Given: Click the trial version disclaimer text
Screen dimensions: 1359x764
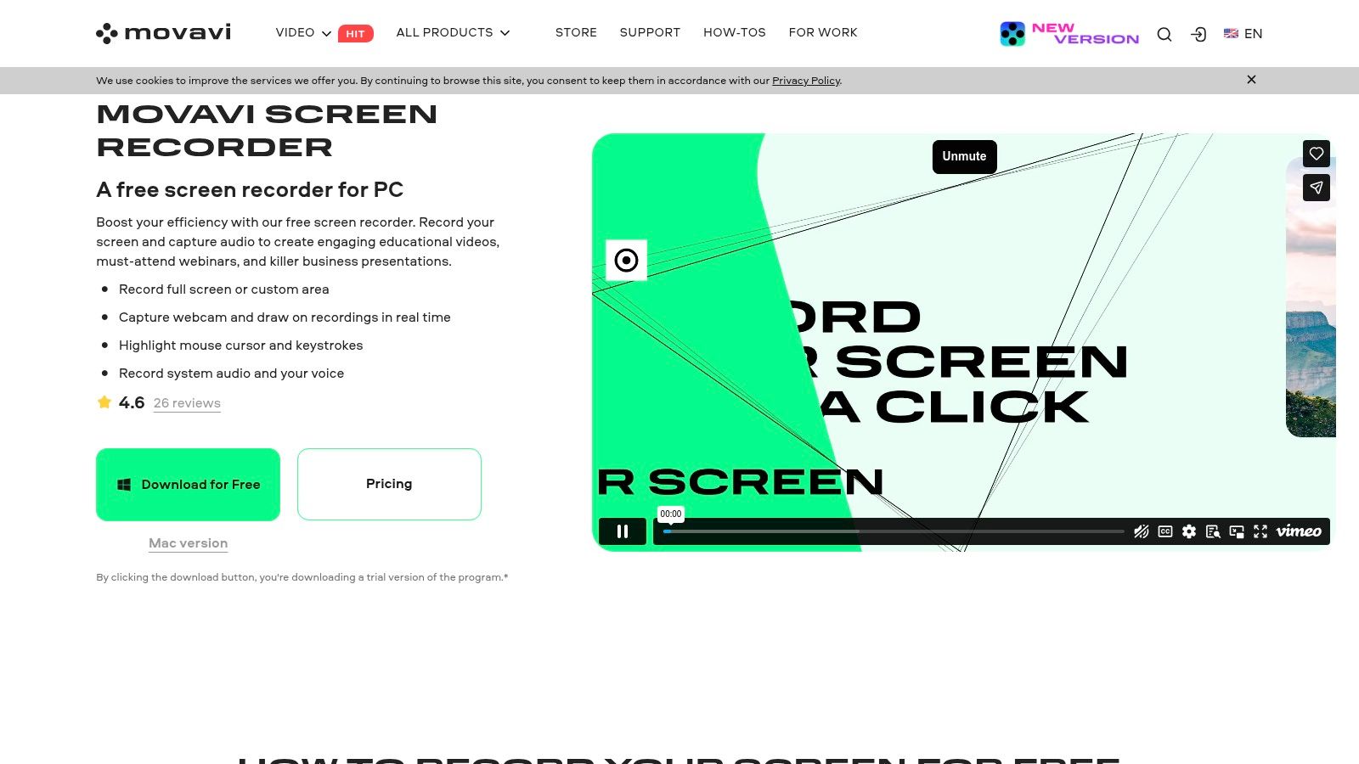Looking at the screenshot, I should point(302,577).
